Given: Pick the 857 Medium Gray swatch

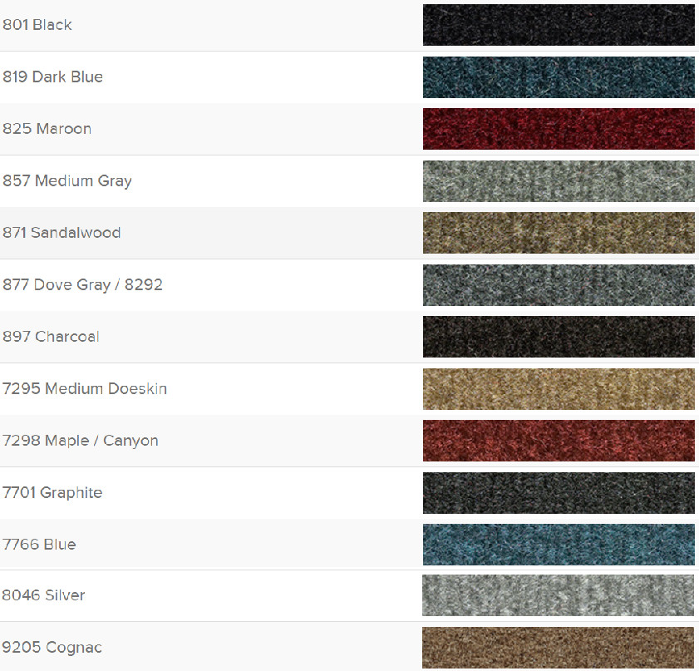Looking at the screenshot, I should (559, 181).
